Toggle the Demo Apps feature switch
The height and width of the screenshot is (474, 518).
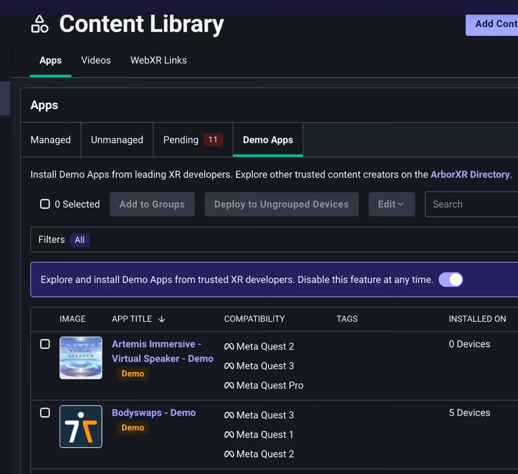[451, 279]
